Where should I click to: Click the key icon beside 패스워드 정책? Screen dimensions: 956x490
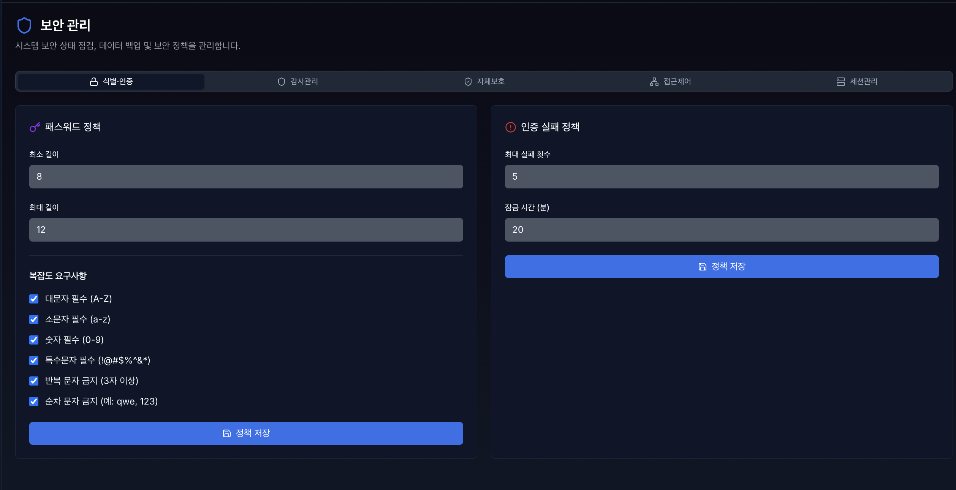(x=35, y=127)
